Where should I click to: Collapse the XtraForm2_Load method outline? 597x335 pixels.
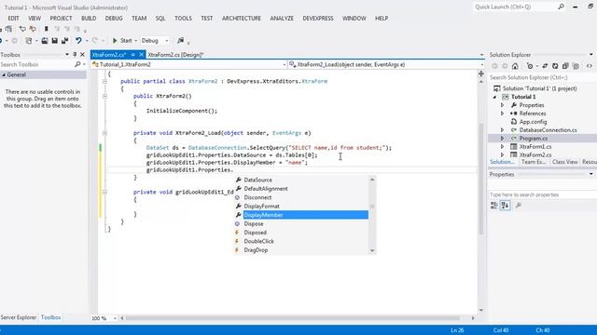click(104, 133)
